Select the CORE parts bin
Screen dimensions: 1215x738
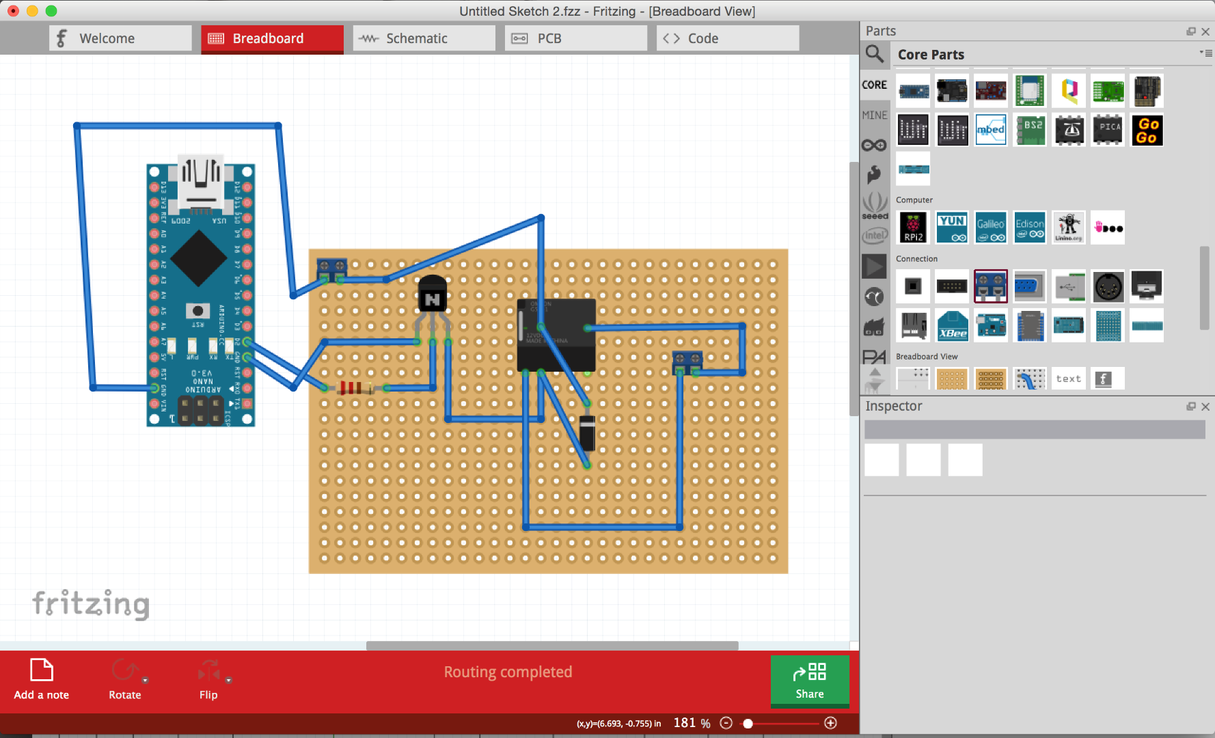point(875,84)
